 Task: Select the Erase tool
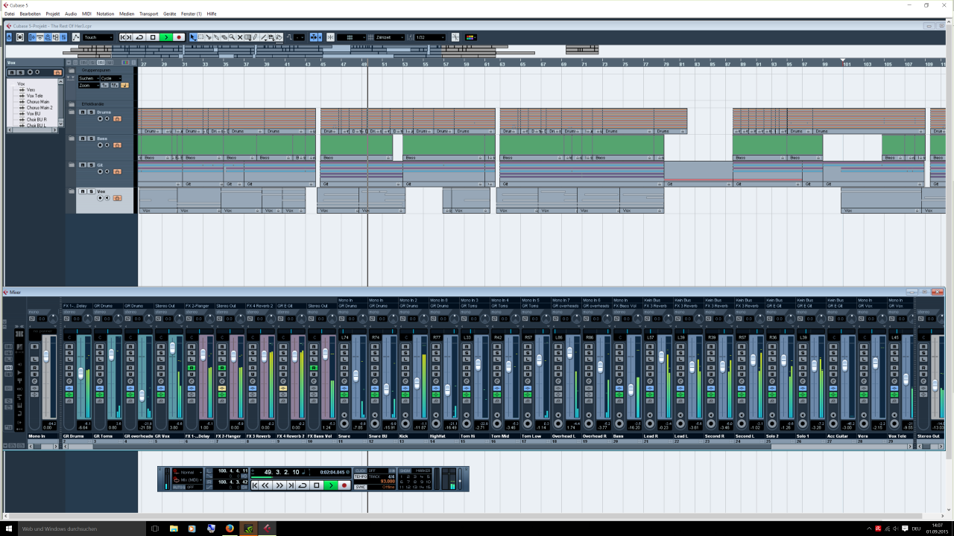click(x=224, y=37)
